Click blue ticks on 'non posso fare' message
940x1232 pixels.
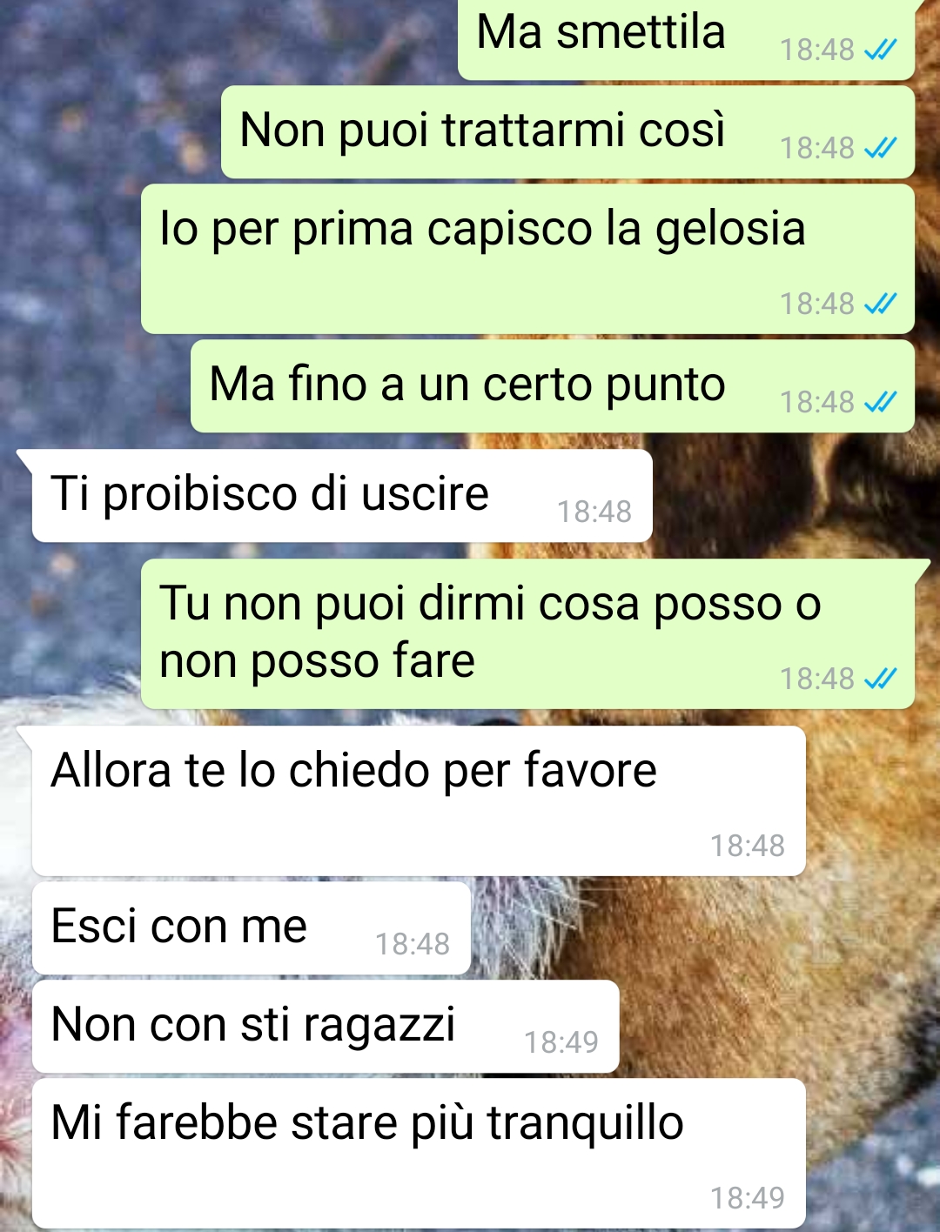[880, 680]
